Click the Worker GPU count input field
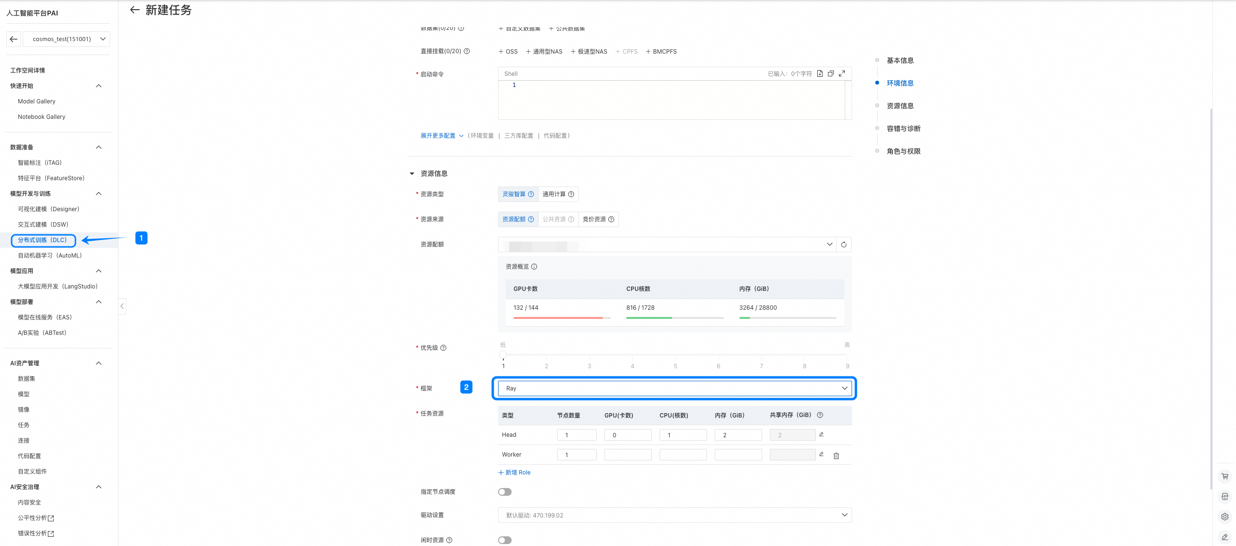The image size is (1236, 546). 627,455
